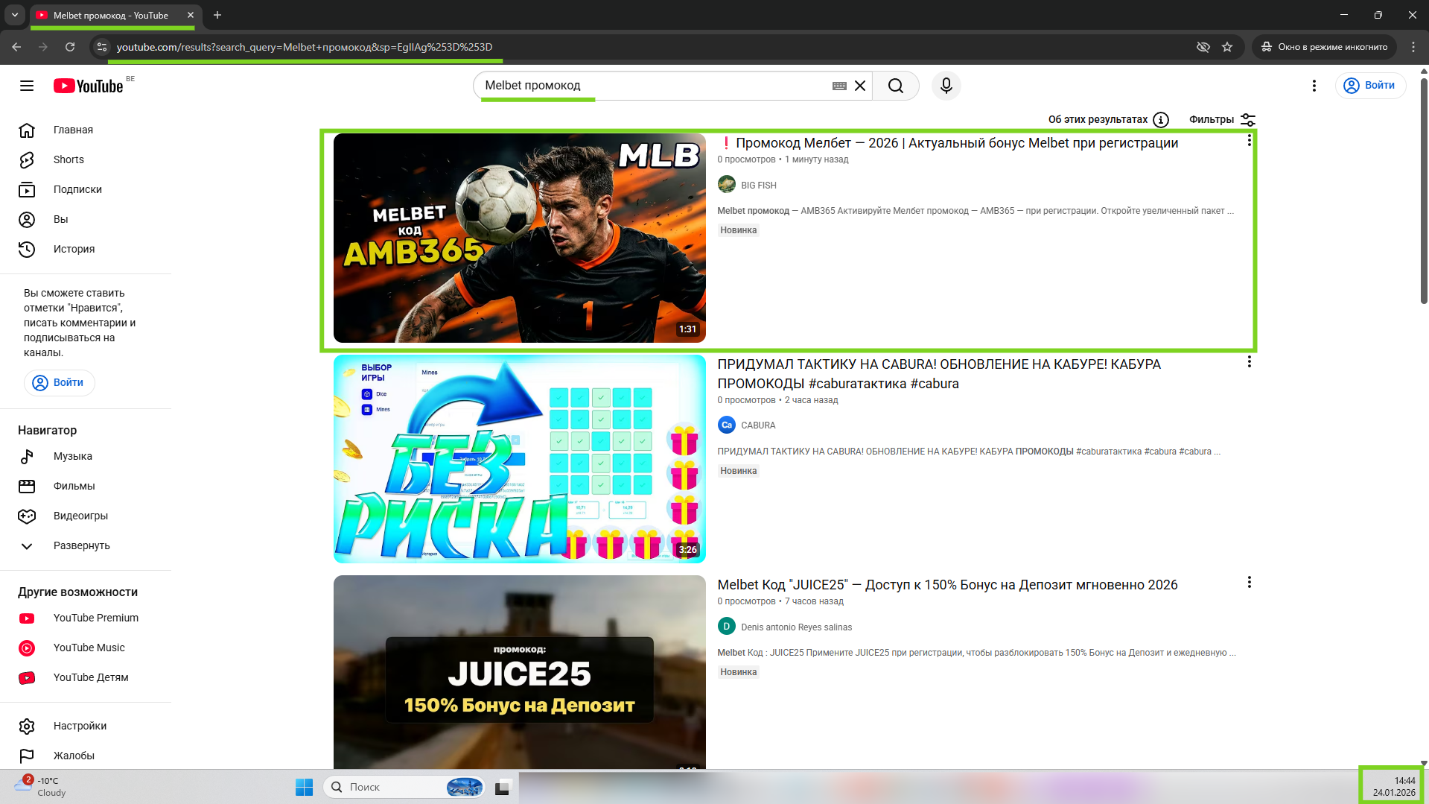Open more options for the JUICE25 video
Viewport: 1429px width, 804px height.
[1250, 583]
